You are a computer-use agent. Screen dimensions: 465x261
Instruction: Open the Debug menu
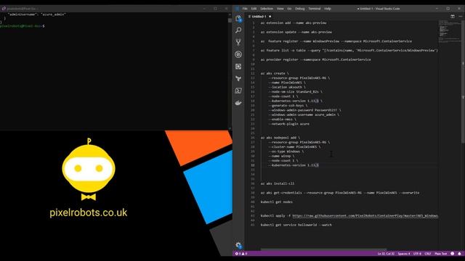[x=300, y=9]
